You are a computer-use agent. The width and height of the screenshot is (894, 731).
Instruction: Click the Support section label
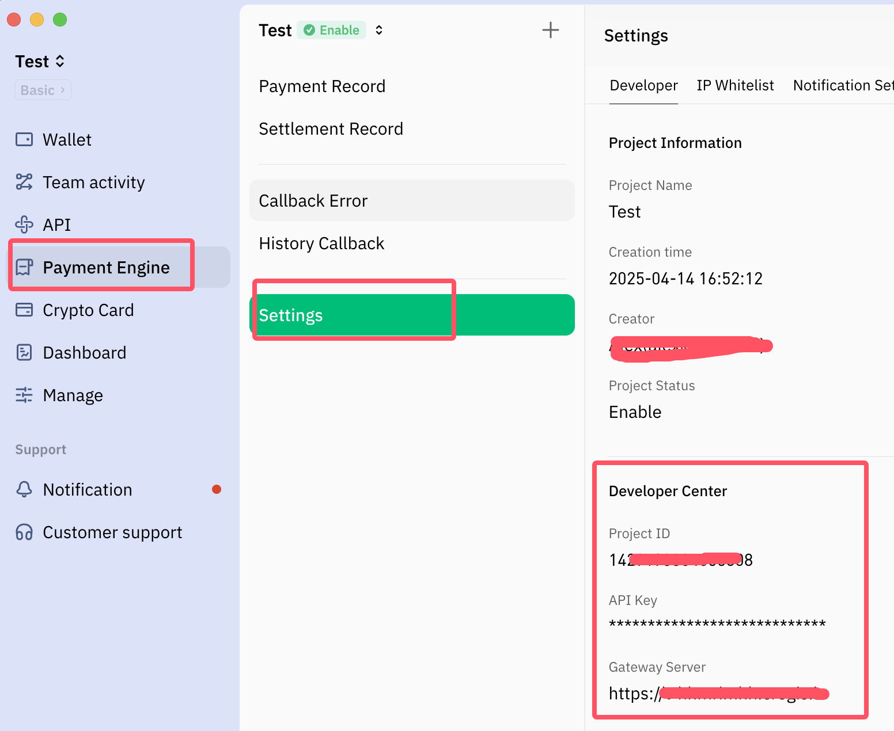(40, 449)
